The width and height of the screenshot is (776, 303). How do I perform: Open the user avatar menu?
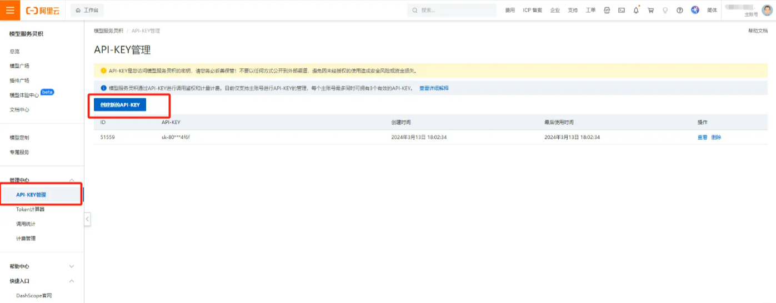coord(767,10)
